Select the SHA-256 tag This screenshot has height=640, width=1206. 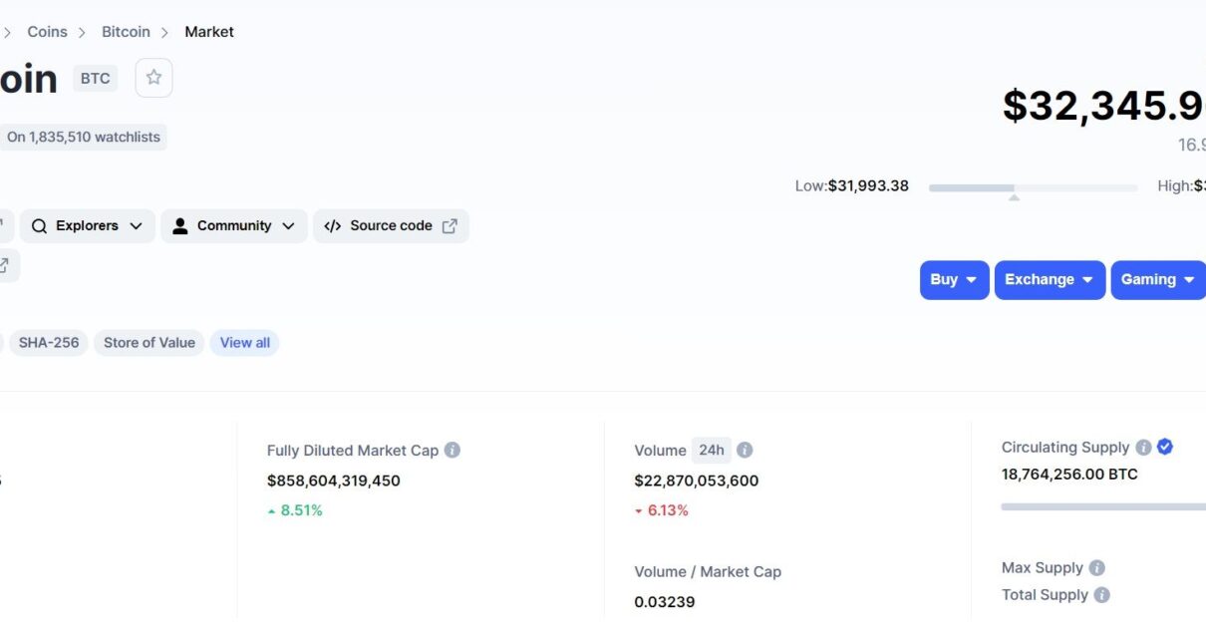tap(49, 343)
